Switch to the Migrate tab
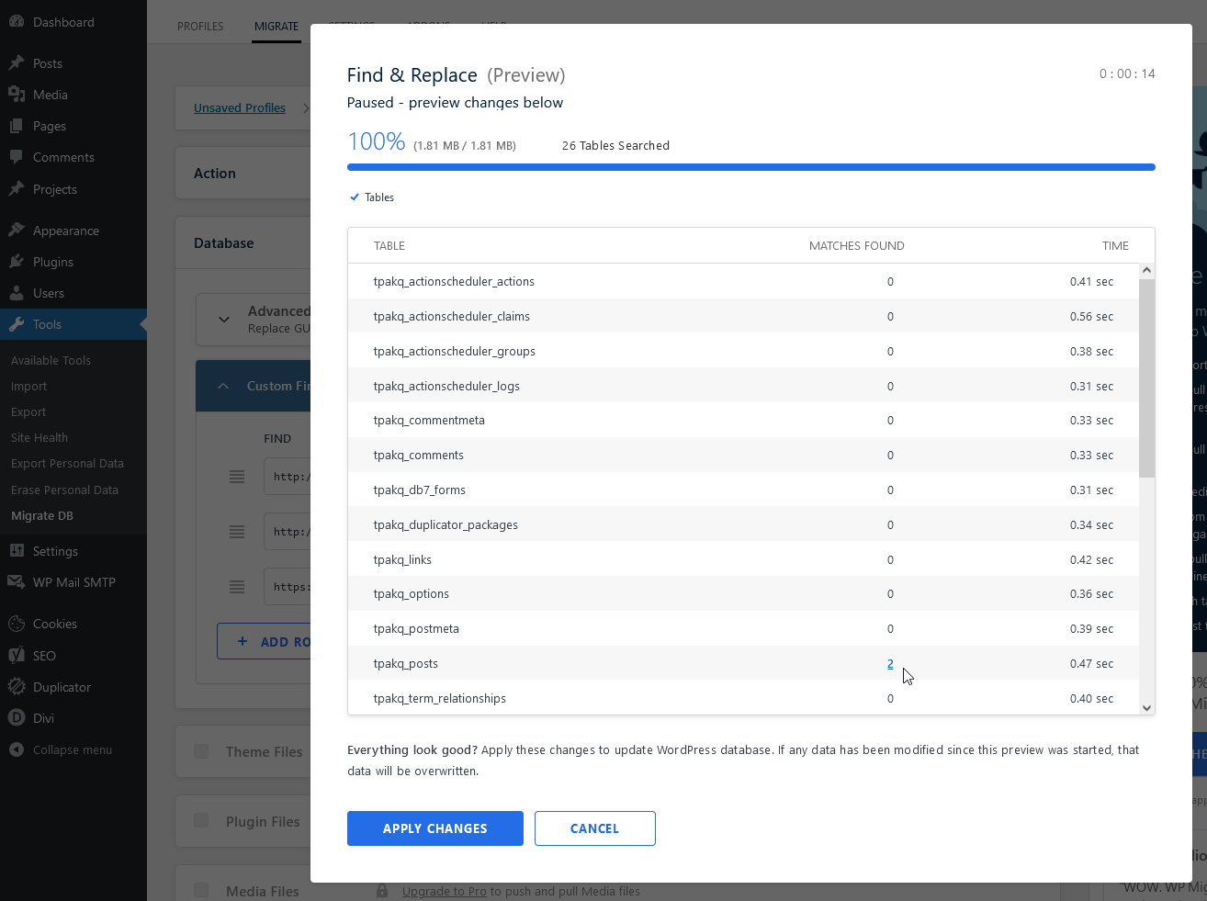Image resolution: width=1207 pixels, height=901 pixels. click(276, 27)
